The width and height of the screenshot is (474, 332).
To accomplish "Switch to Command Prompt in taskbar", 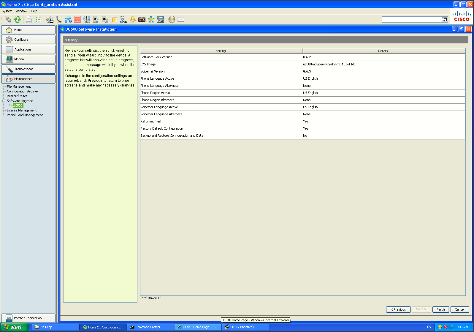I will click(150, 327).
